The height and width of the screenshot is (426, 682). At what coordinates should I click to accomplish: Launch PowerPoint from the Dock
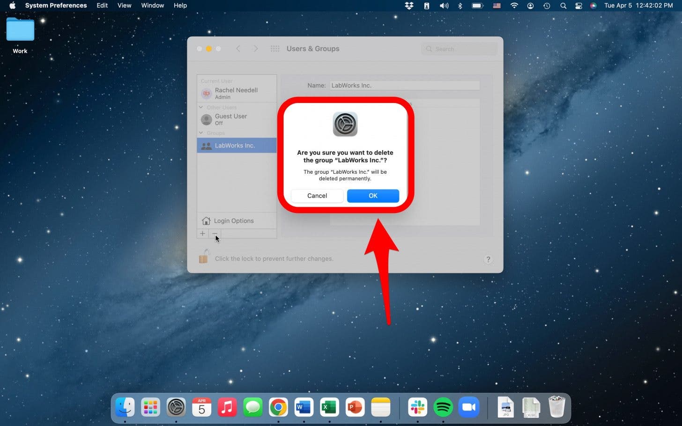click(355, 407)
